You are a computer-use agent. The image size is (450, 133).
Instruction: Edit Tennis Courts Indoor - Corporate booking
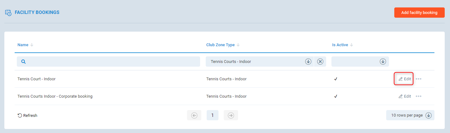point(405,96)
